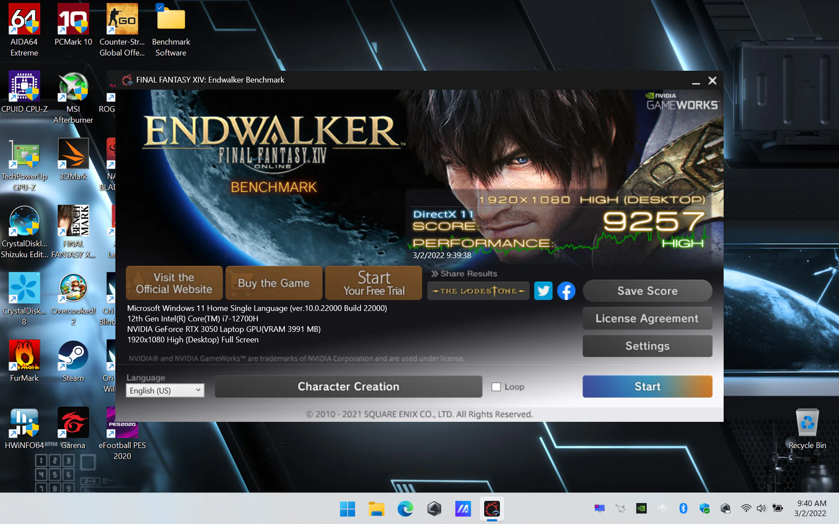Viewport: 839px width, 524px height.
Task: Enable the Loop checkbox
Action: click(496, 387)
